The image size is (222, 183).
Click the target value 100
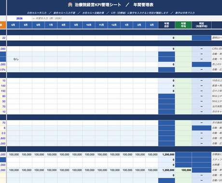pyautogui.click(x=3, y=86)
